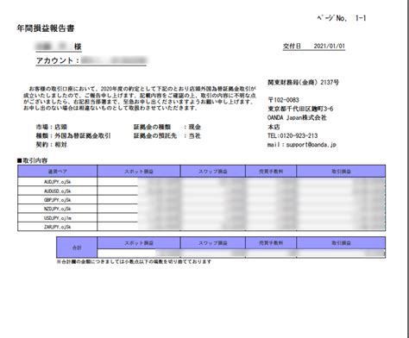
Task: Select the 当社 value
Action: 194,135
